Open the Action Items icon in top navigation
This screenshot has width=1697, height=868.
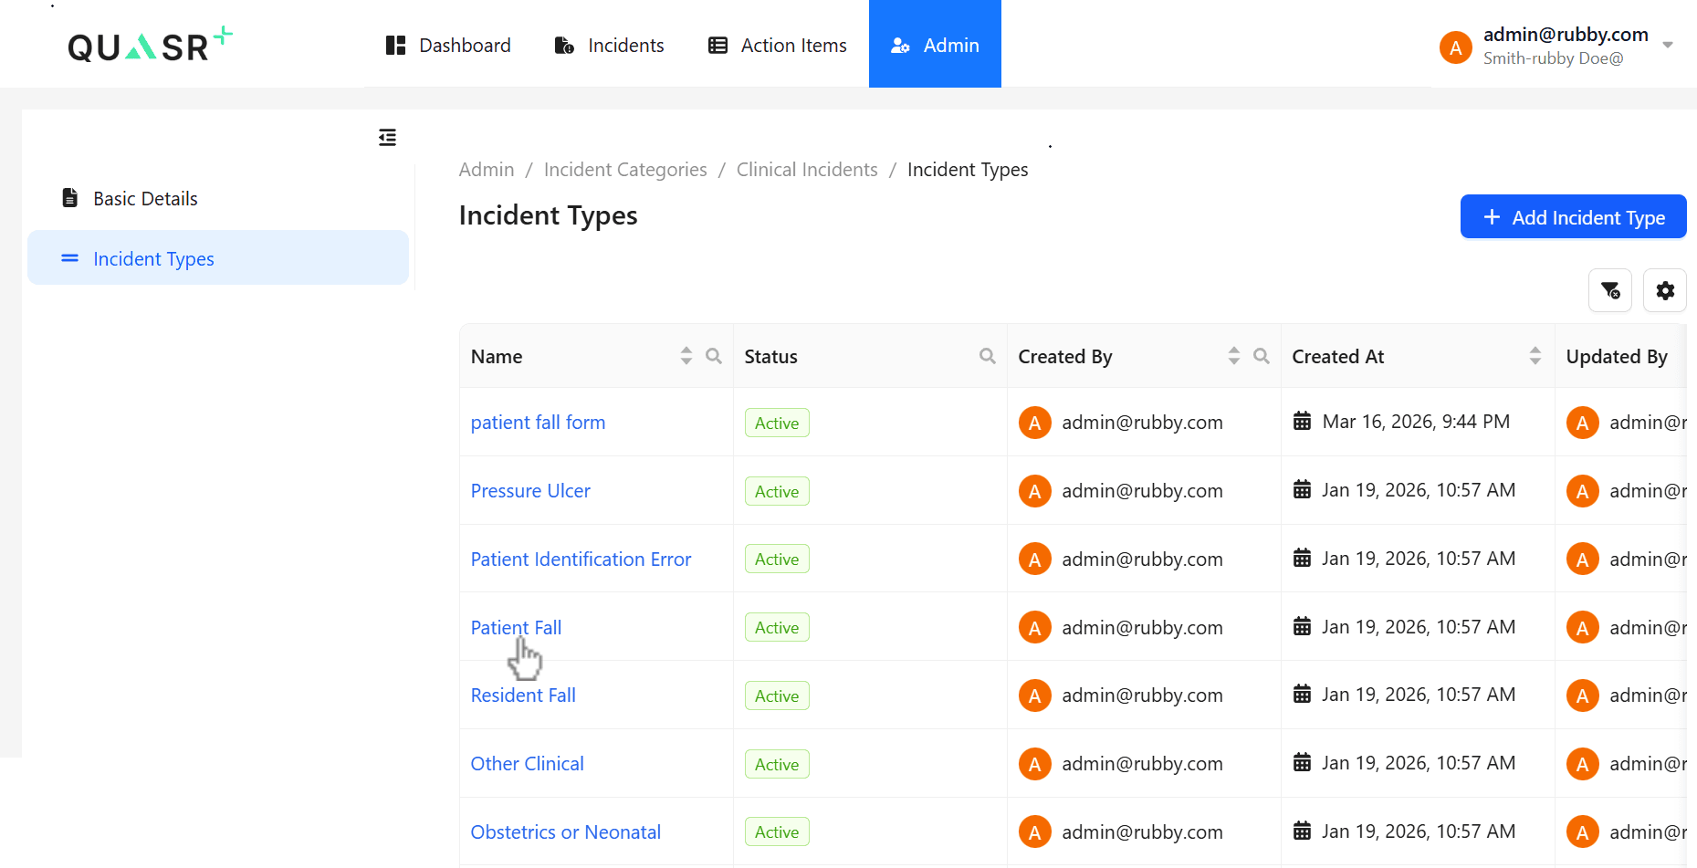[717, 45]
